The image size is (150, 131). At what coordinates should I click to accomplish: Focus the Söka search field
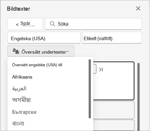pos(93,24)
